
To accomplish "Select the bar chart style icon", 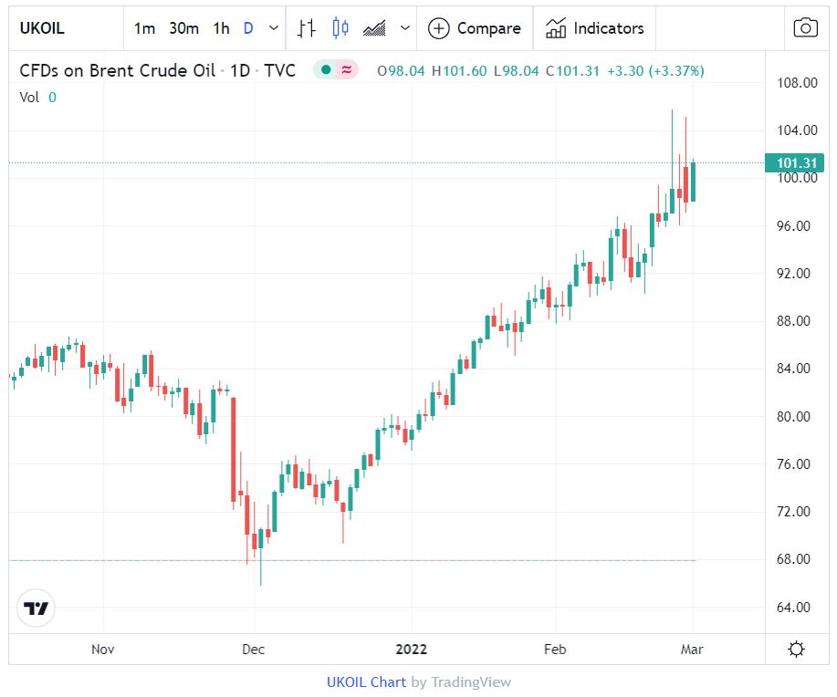I will click(307, 28).
